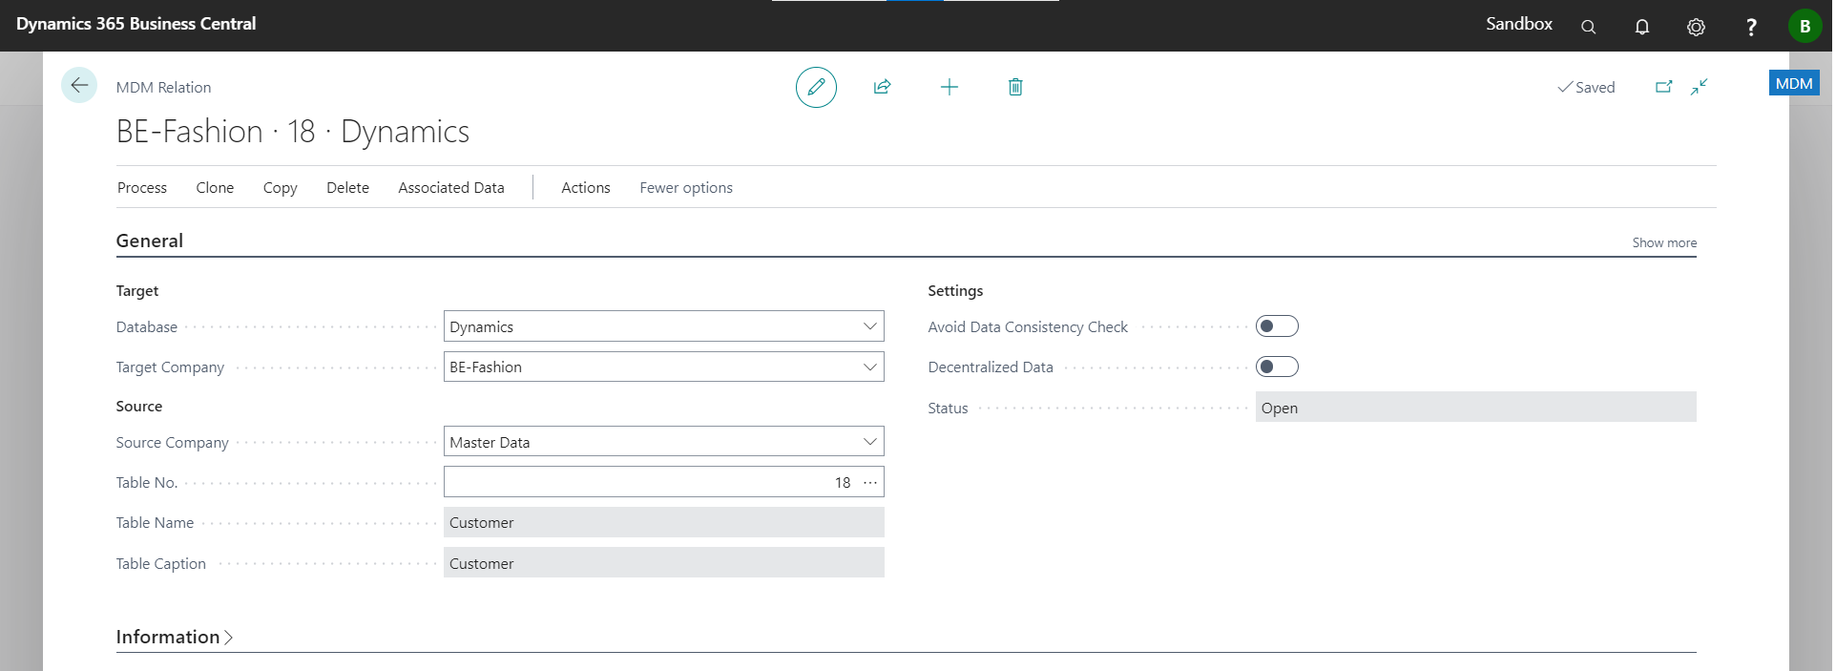Click the trash delete icon
Screen dimensions: 1836x671
point(1015,87)
